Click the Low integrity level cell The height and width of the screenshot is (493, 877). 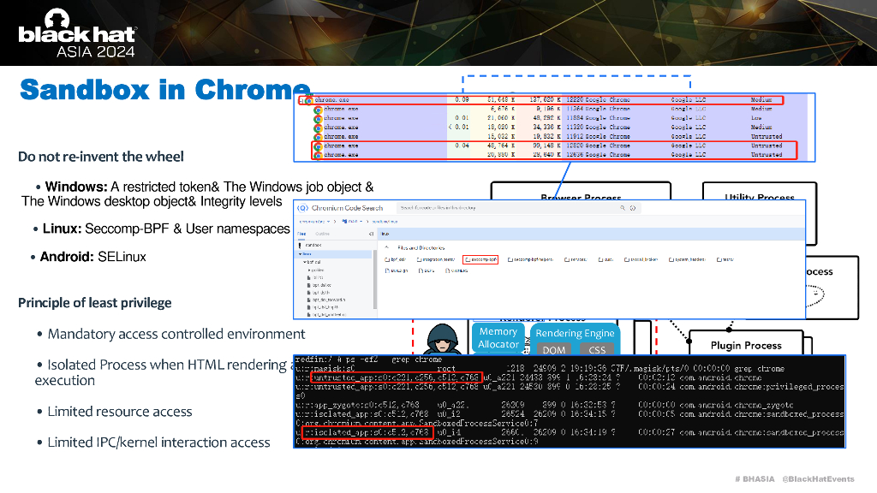(756, 118)
